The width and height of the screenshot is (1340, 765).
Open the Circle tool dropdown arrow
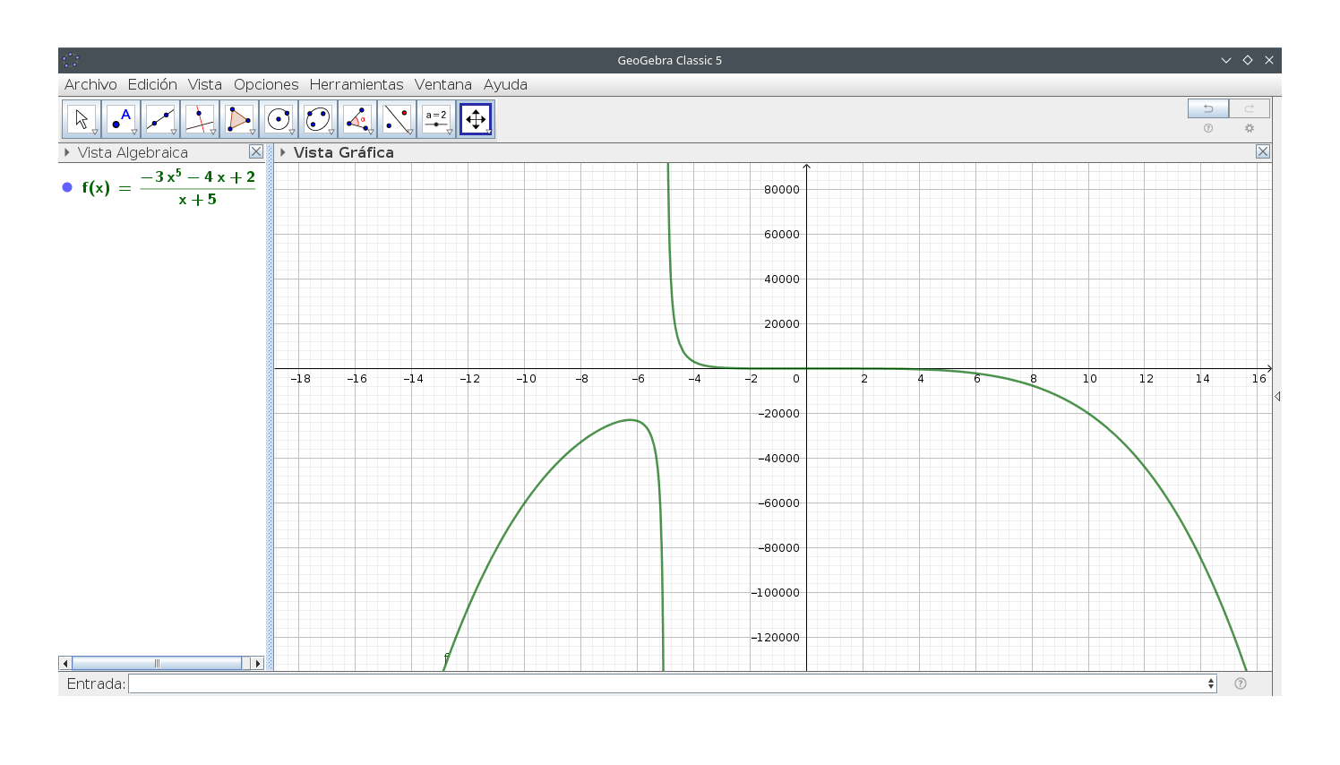(292, 132)
